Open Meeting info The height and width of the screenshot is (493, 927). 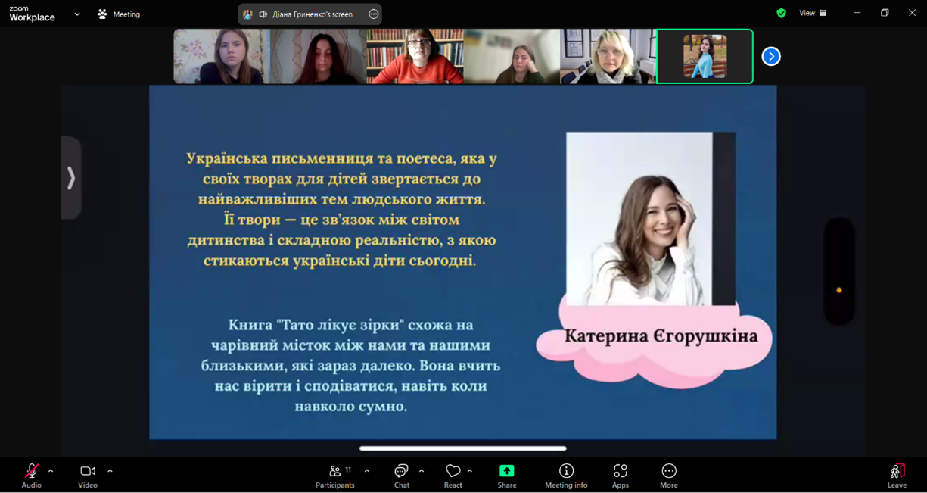(x=566, y=476)
